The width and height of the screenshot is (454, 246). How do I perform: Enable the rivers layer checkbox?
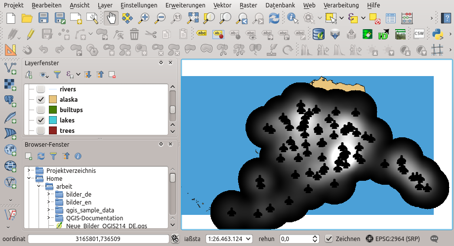[x=41, y=89]
